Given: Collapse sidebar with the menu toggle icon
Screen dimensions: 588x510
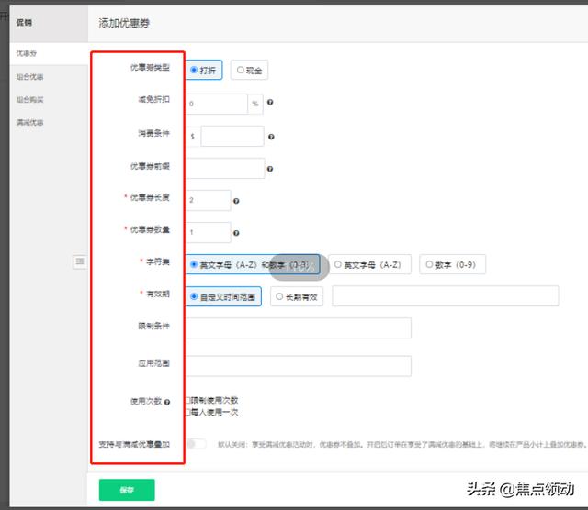Looking at the screenshot, I should [x=80, y=262].
